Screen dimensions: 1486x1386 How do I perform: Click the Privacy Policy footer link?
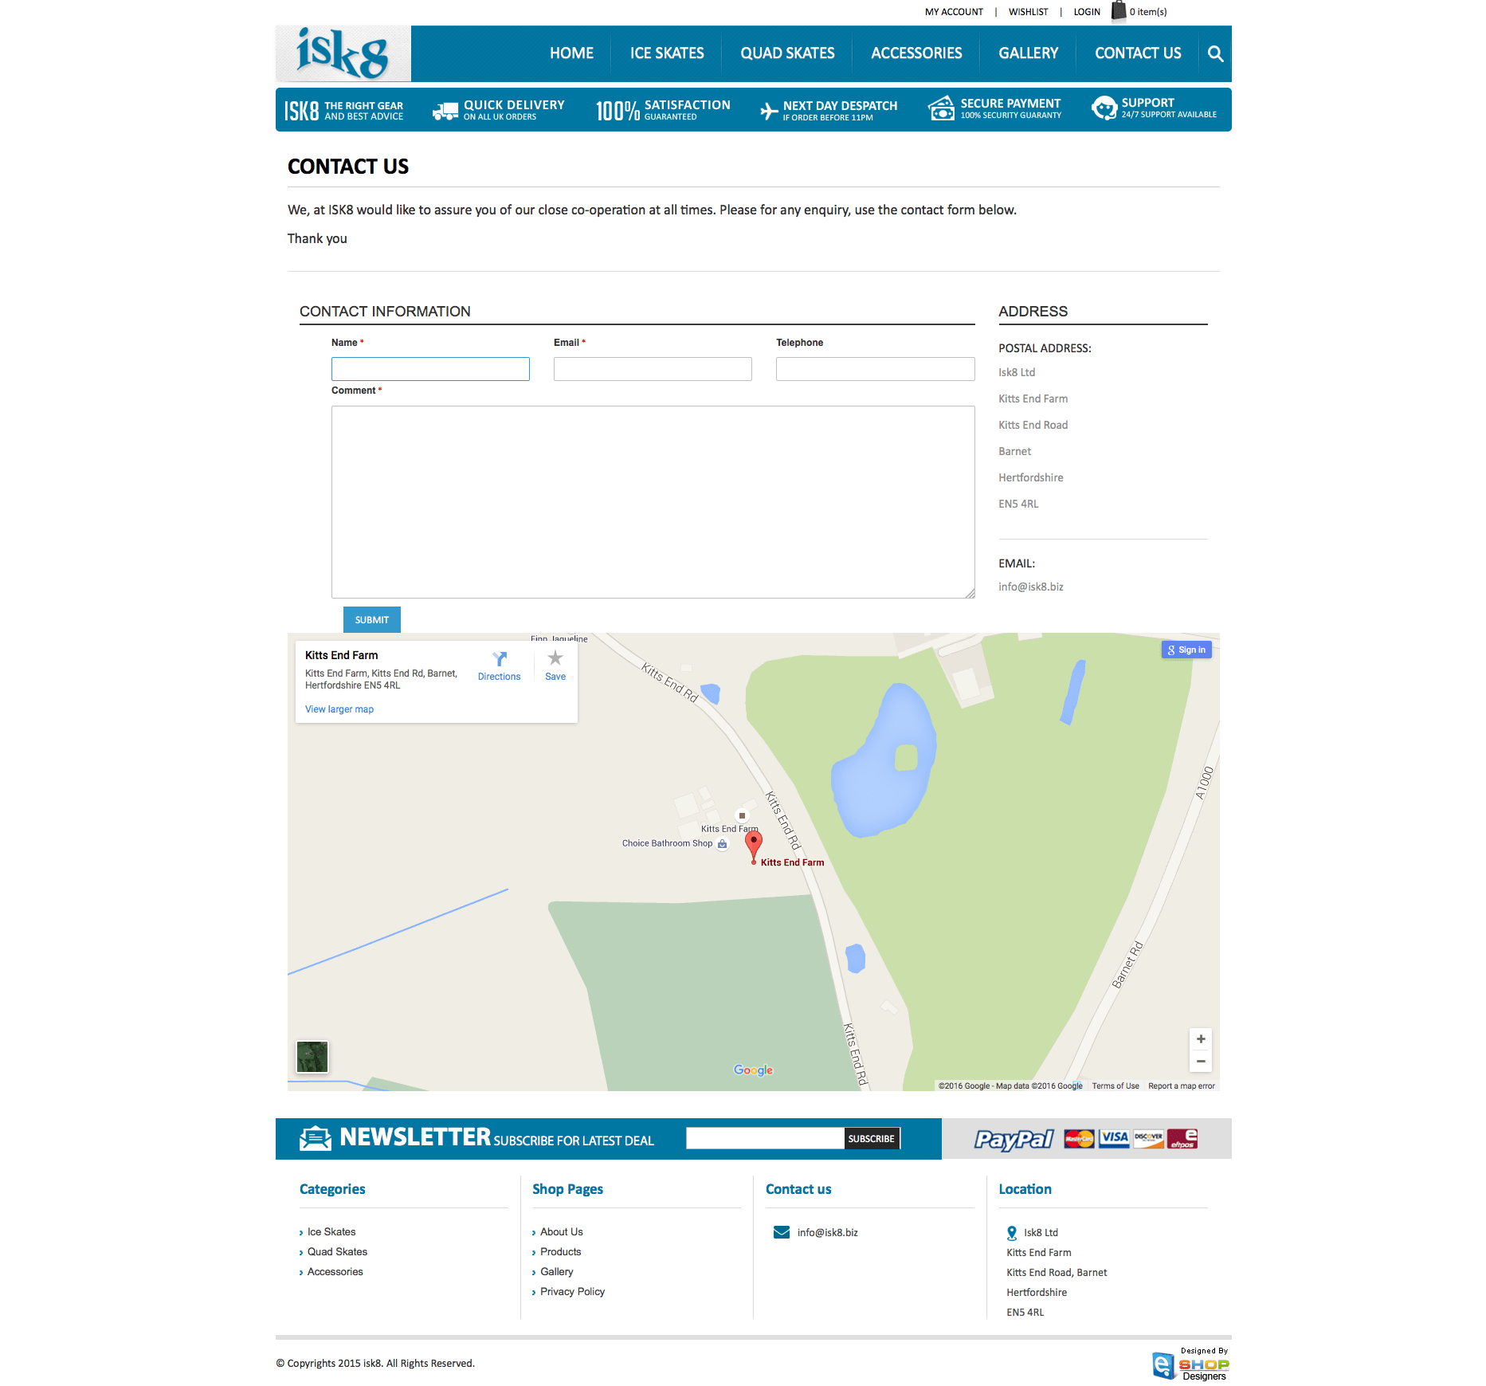coord(572,1292)
